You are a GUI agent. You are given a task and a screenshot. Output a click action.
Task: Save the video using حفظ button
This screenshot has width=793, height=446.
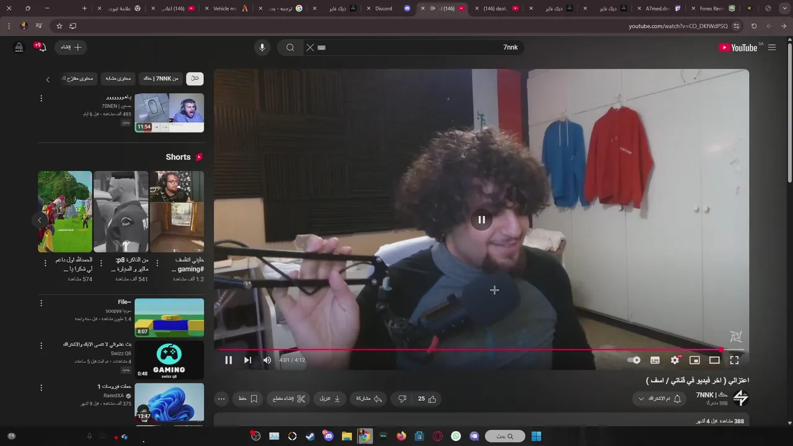248,399
